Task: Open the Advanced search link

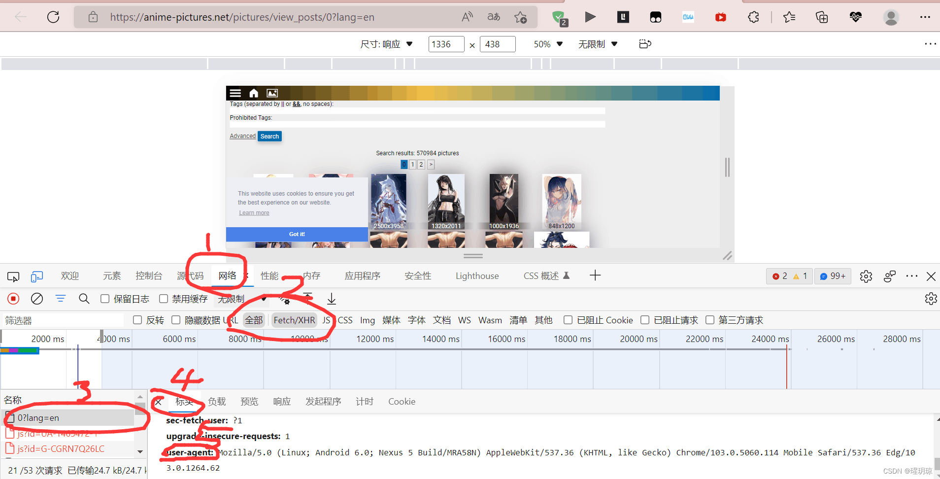Action: coord(242,136)
